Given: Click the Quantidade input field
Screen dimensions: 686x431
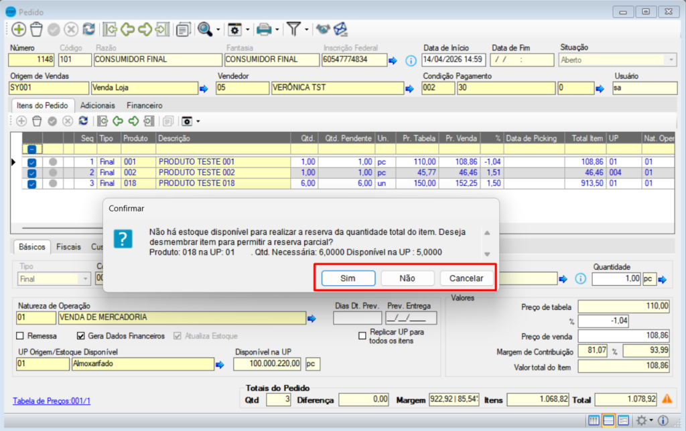Looking at the screenshot, I should pyautogui.click(x=616, y=278).
